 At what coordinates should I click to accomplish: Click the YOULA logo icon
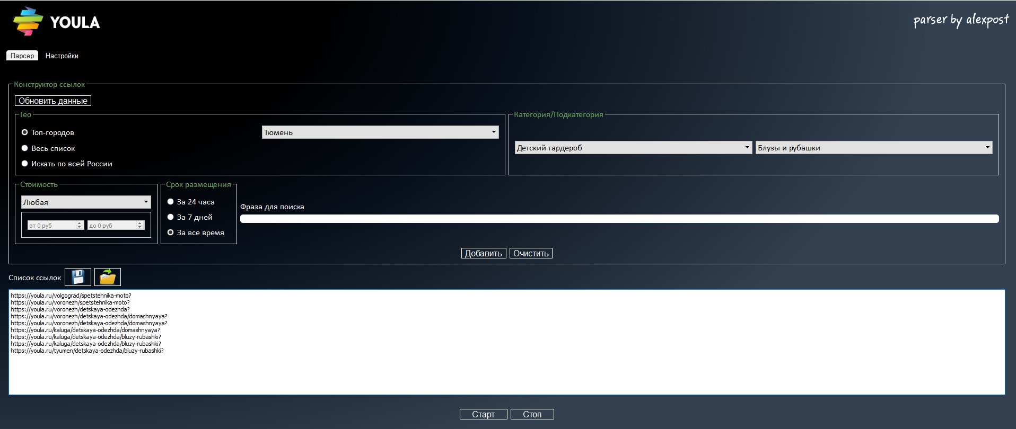(28, 22)
